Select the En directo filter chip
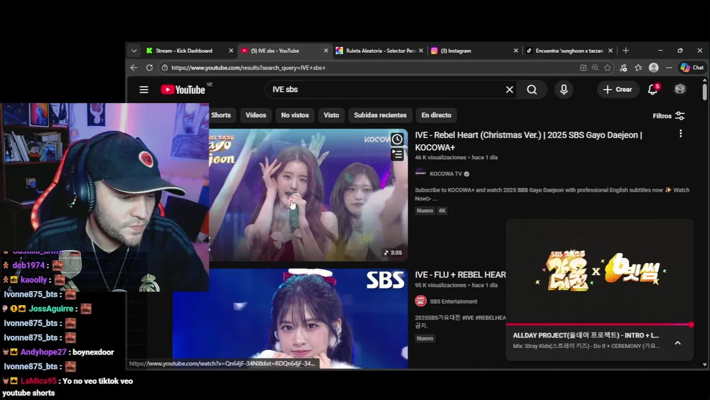 point(436,115)
